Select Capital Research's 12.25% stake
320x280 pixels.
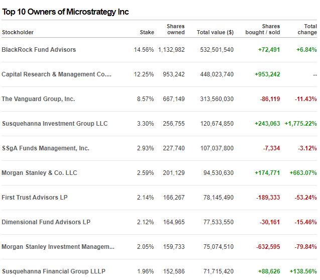point(144,74)
